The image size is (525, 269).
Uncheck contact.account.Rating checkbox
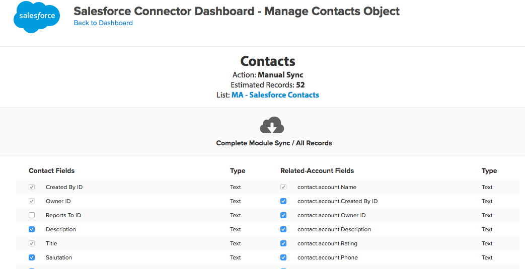[x=283, y=243]
